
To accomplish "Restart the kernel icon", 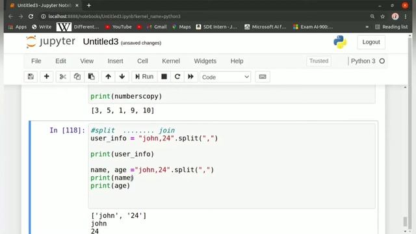I will tap(177, 77).
